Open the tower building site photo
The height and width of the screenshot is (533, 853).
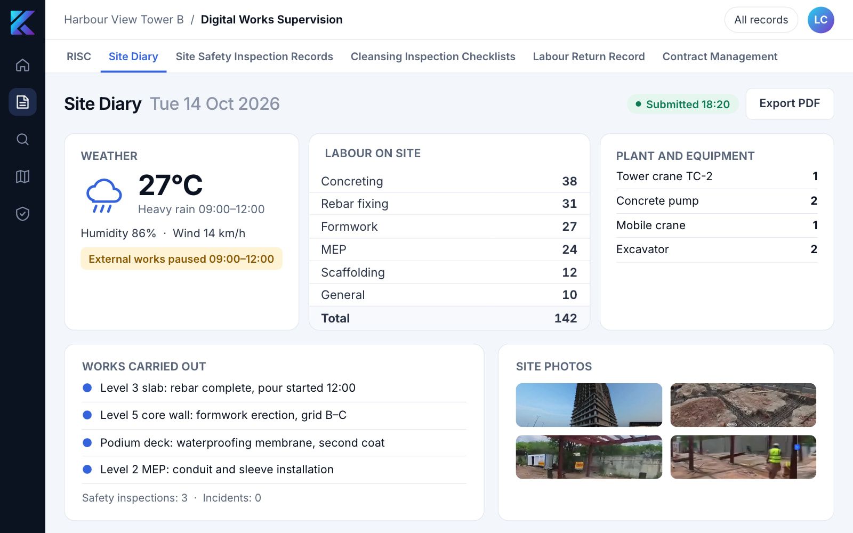pos(589,405)
